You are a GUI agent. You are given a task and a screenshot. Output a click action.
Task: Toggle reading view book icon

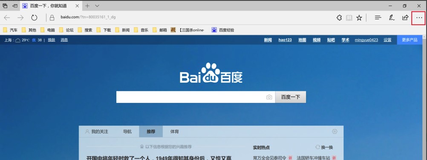pyautogui.click(x=349, y=18)
